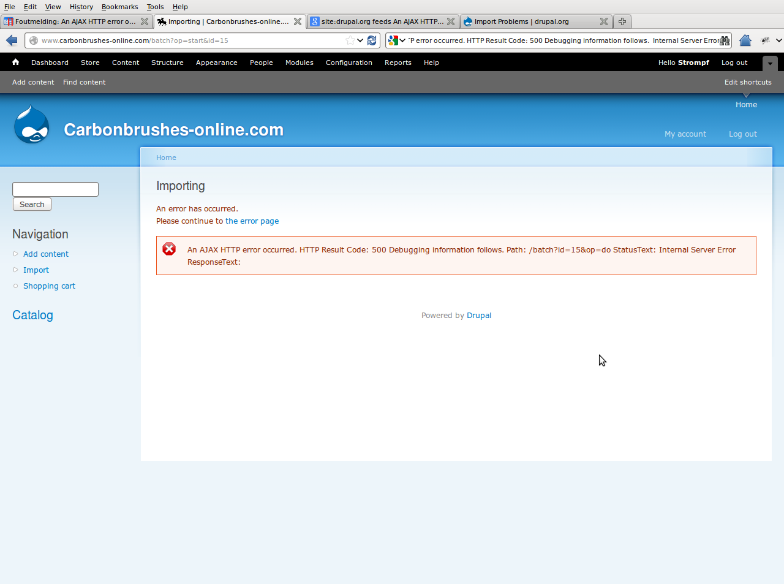The image size is (784, 584).
Task: Open the URL history dropdown arrow
Action: 360,40
